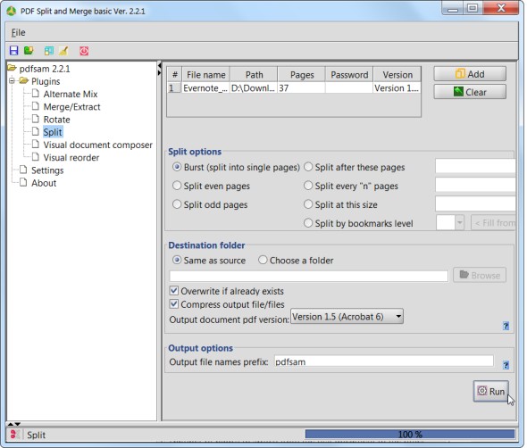Image resolution: width=527 pixels, height=448 pixels.
Task: Collapse the tree panel with the left splitter arrow
Action: click(159, 65)
